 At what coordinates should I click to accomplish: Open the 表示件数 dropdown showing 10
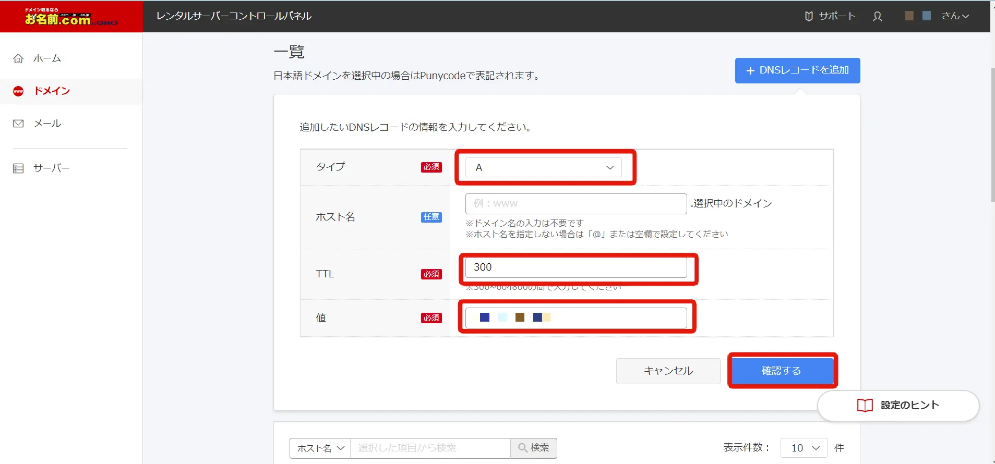tap(804, 448)
